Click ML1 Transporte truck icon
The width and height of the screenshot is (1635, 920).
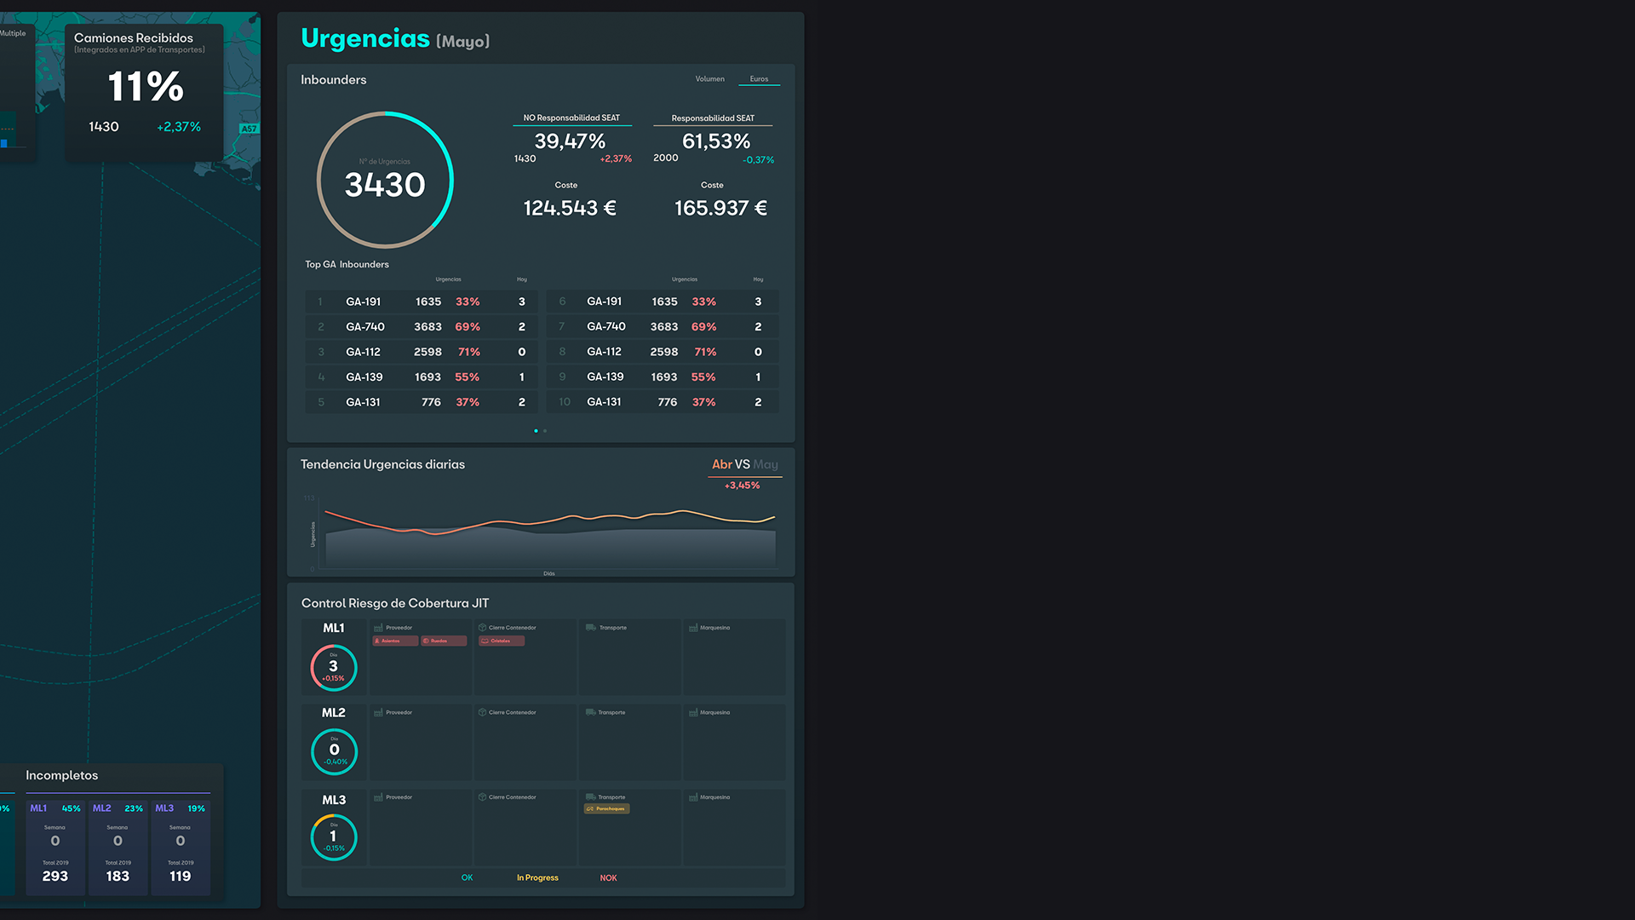pos(590,628)
